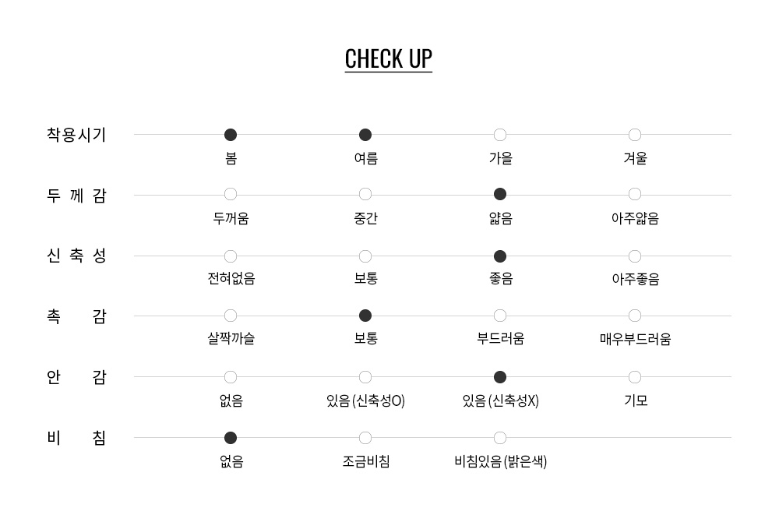The height and width of the screenshot is (515, 779).
Task: Select 좋음 elasticity dot
Action: pyautogui.click(x=500, y=256)
